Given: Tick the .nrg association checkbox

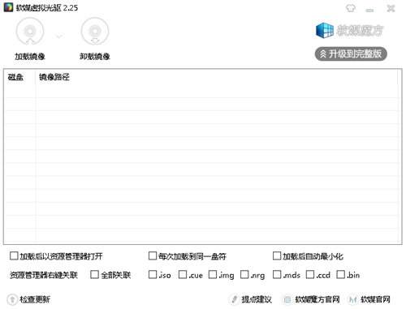Looking at the screenshot, I should pyautogui.click(x=244, y=275).
